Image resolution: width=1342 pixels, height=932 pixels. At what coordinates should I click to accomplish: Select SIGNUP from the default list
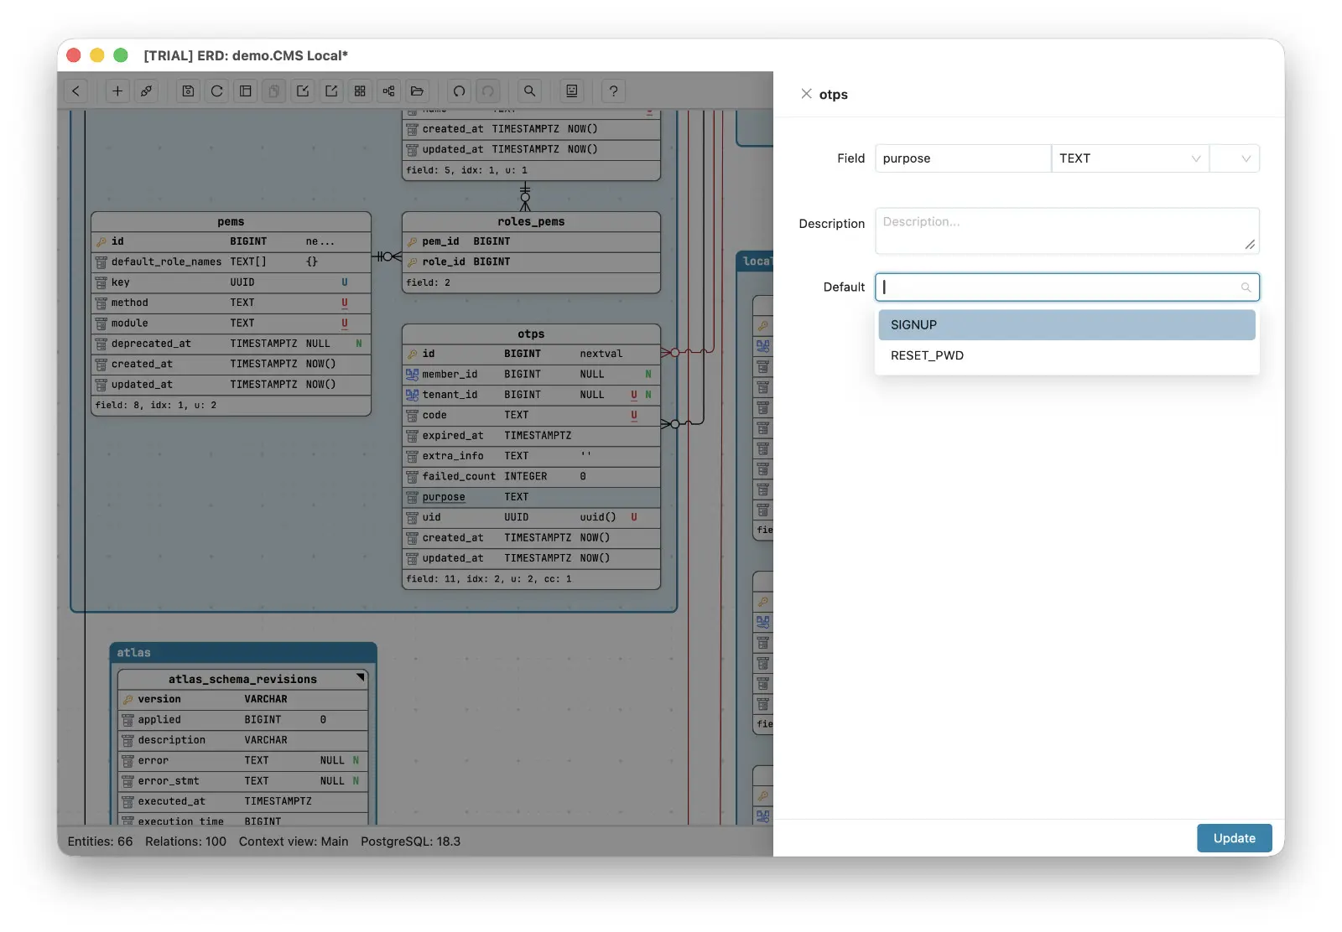[x=1067, y=325]
